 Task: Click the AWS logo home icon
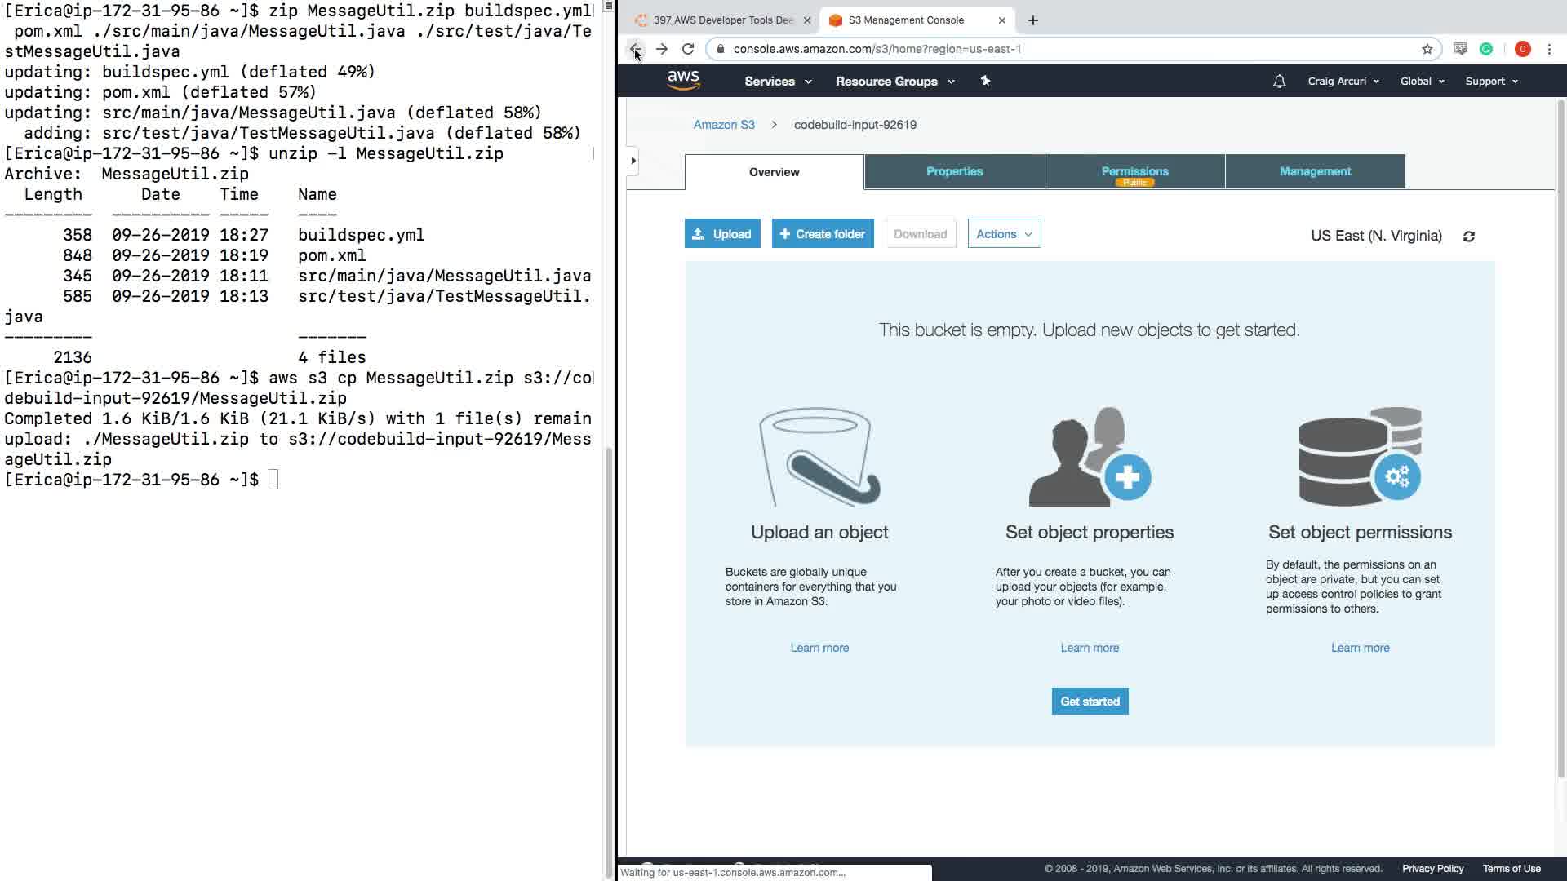tap(683, 80)
